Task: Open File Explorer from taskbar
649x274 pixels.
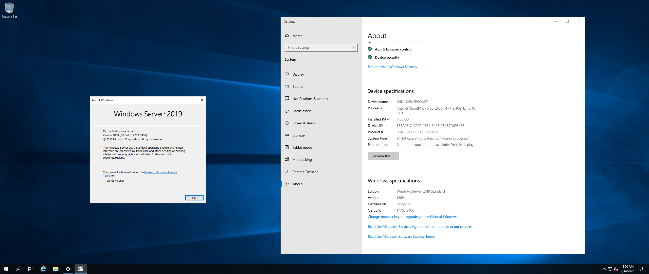Action: (56, 269)
